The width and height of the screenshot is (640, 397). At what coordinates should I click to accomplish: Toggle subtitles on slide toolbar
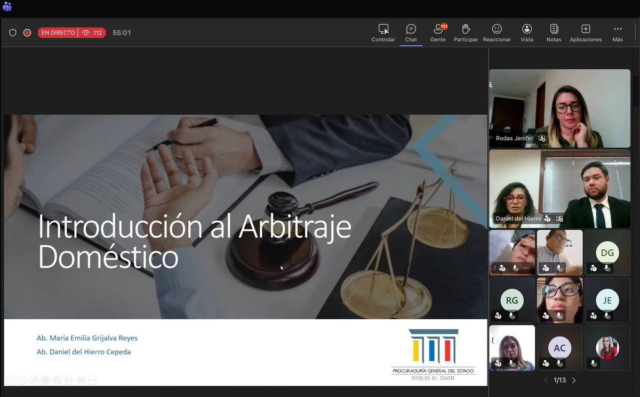69,380
